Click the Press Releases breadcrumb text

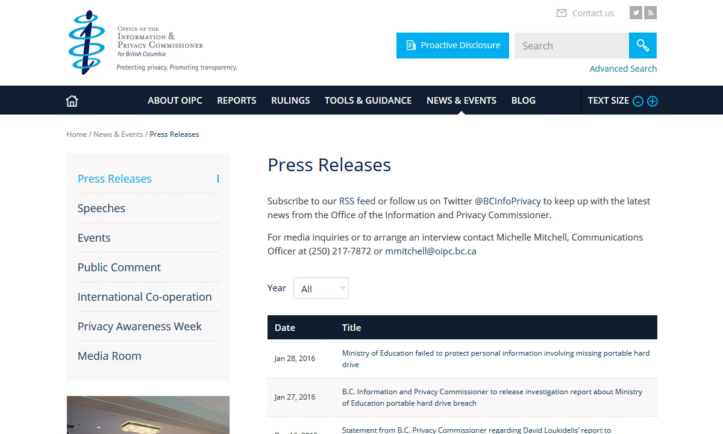(174, 134)
